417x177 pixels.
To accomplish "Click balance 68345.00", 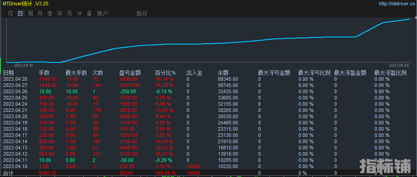I will pos(228,79).
